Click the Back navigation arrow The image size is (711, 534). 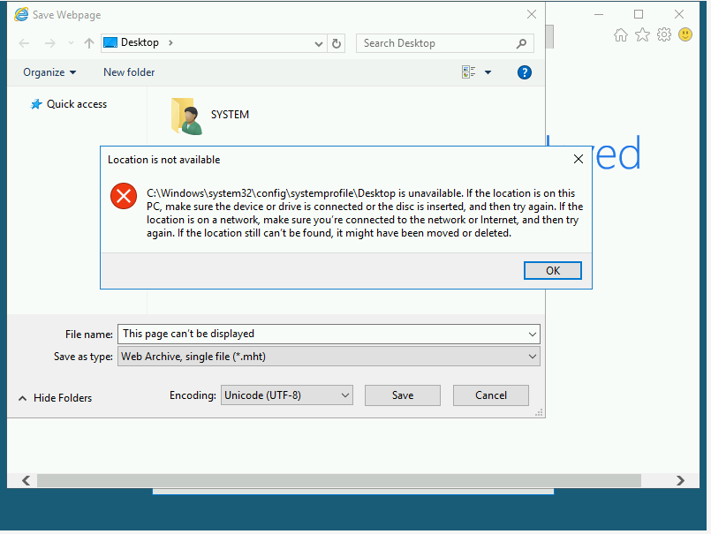25,43
